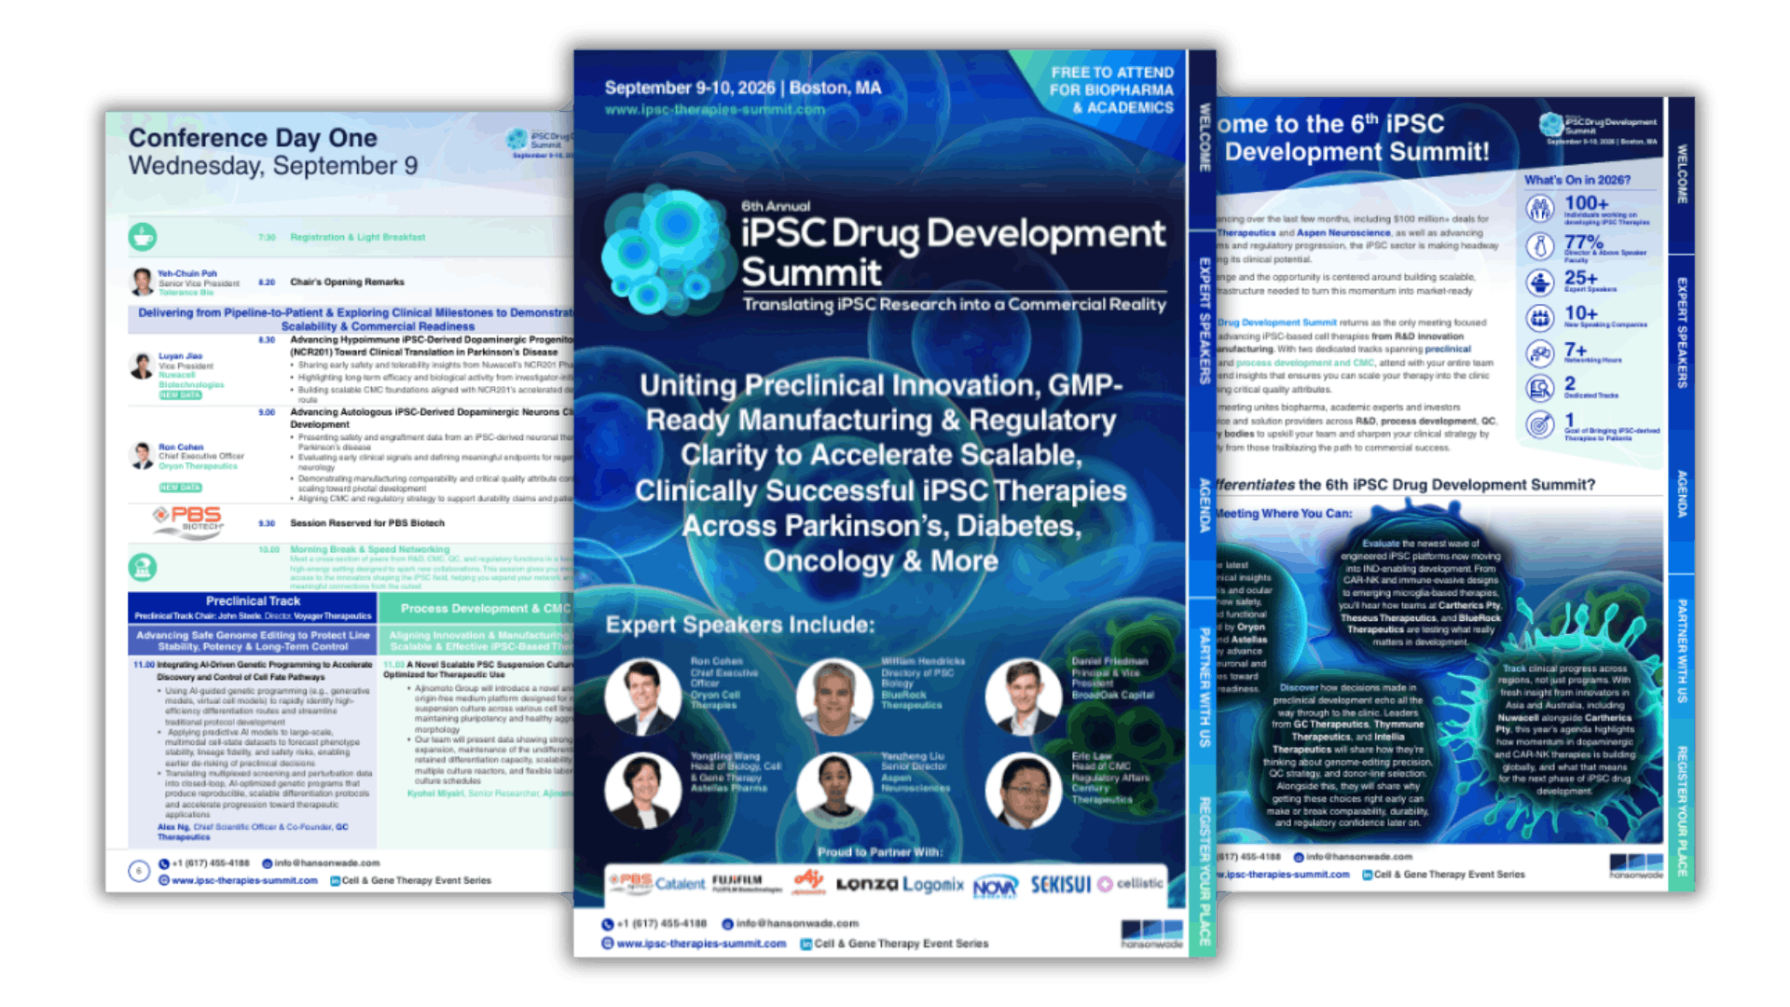Click William Hendricks' speaker photo
The image size is (1790, 1007).
click(834, 697)
